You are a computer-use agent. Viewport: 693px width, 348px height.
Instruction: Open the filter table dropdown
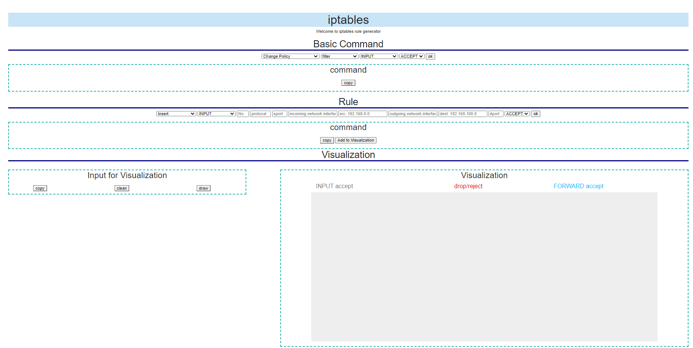(x=339, y=56)
